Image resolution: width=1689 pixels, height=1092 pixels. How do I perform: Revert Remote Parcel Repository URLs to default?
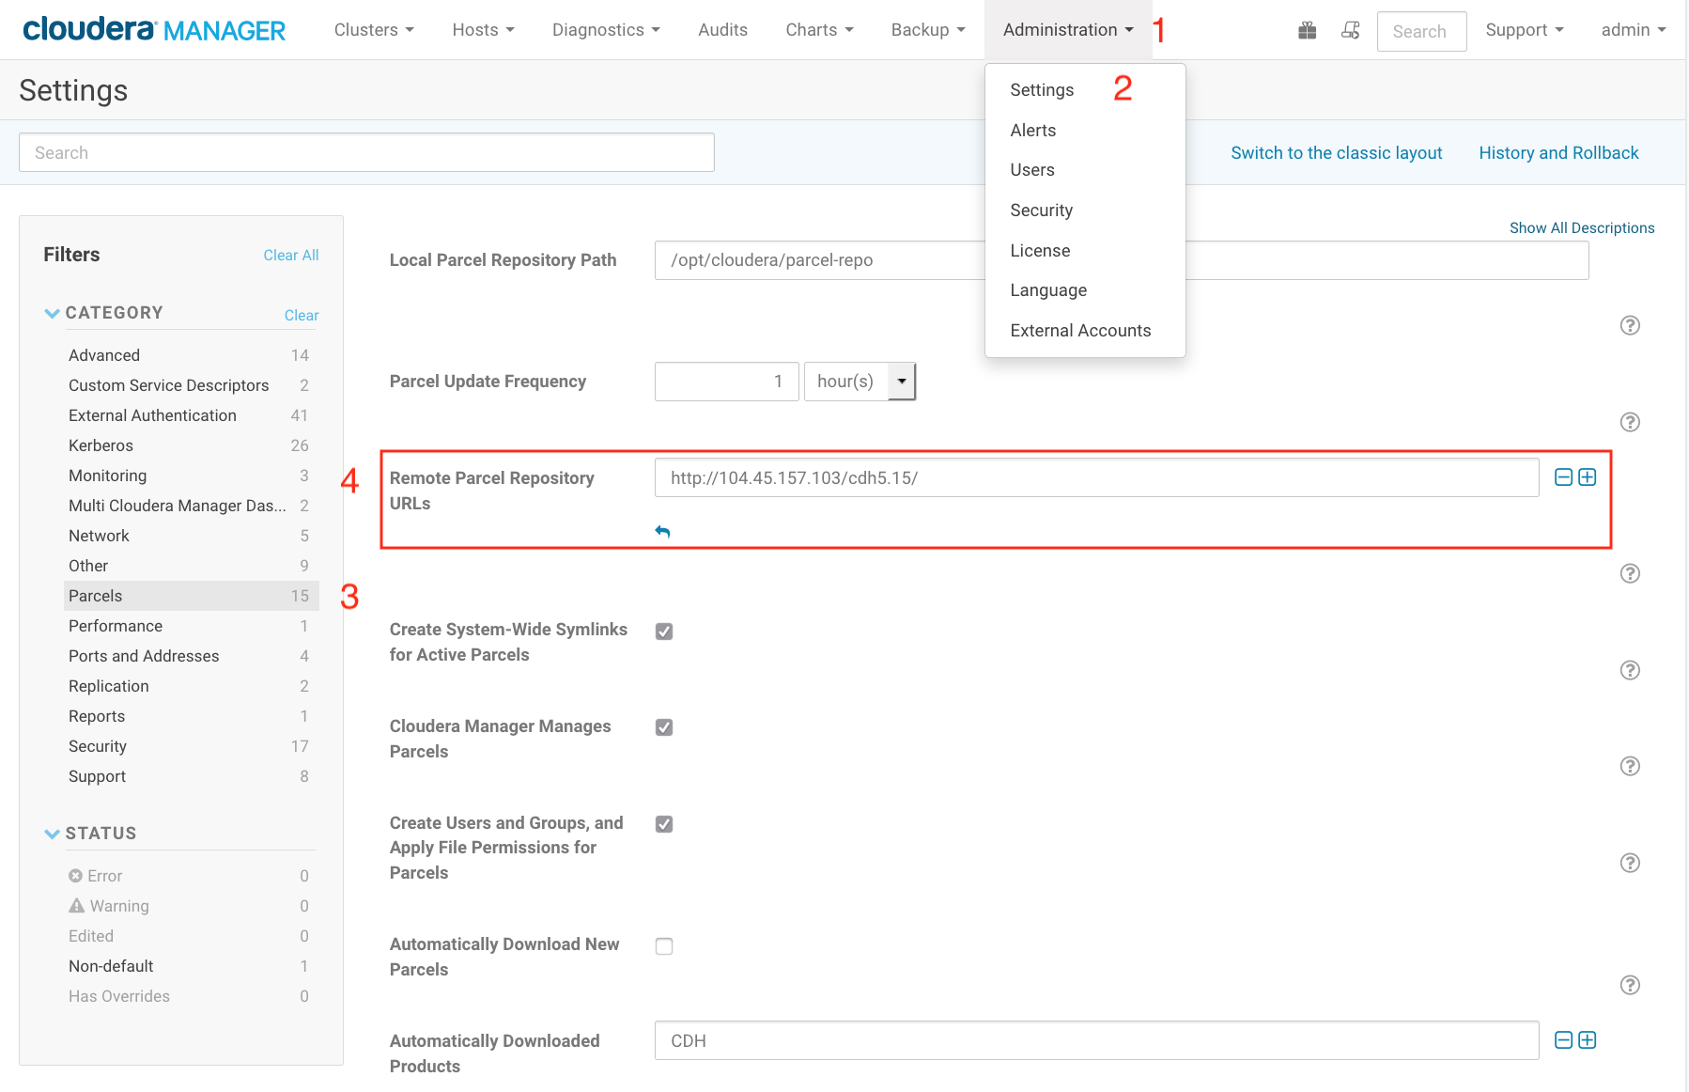(662, 532)
